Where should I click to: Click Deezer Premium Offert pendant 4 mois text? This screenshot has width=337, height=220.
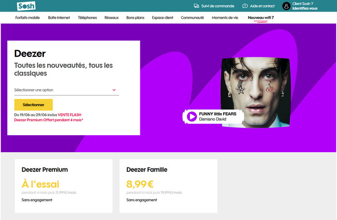click(x=49, y=120)
